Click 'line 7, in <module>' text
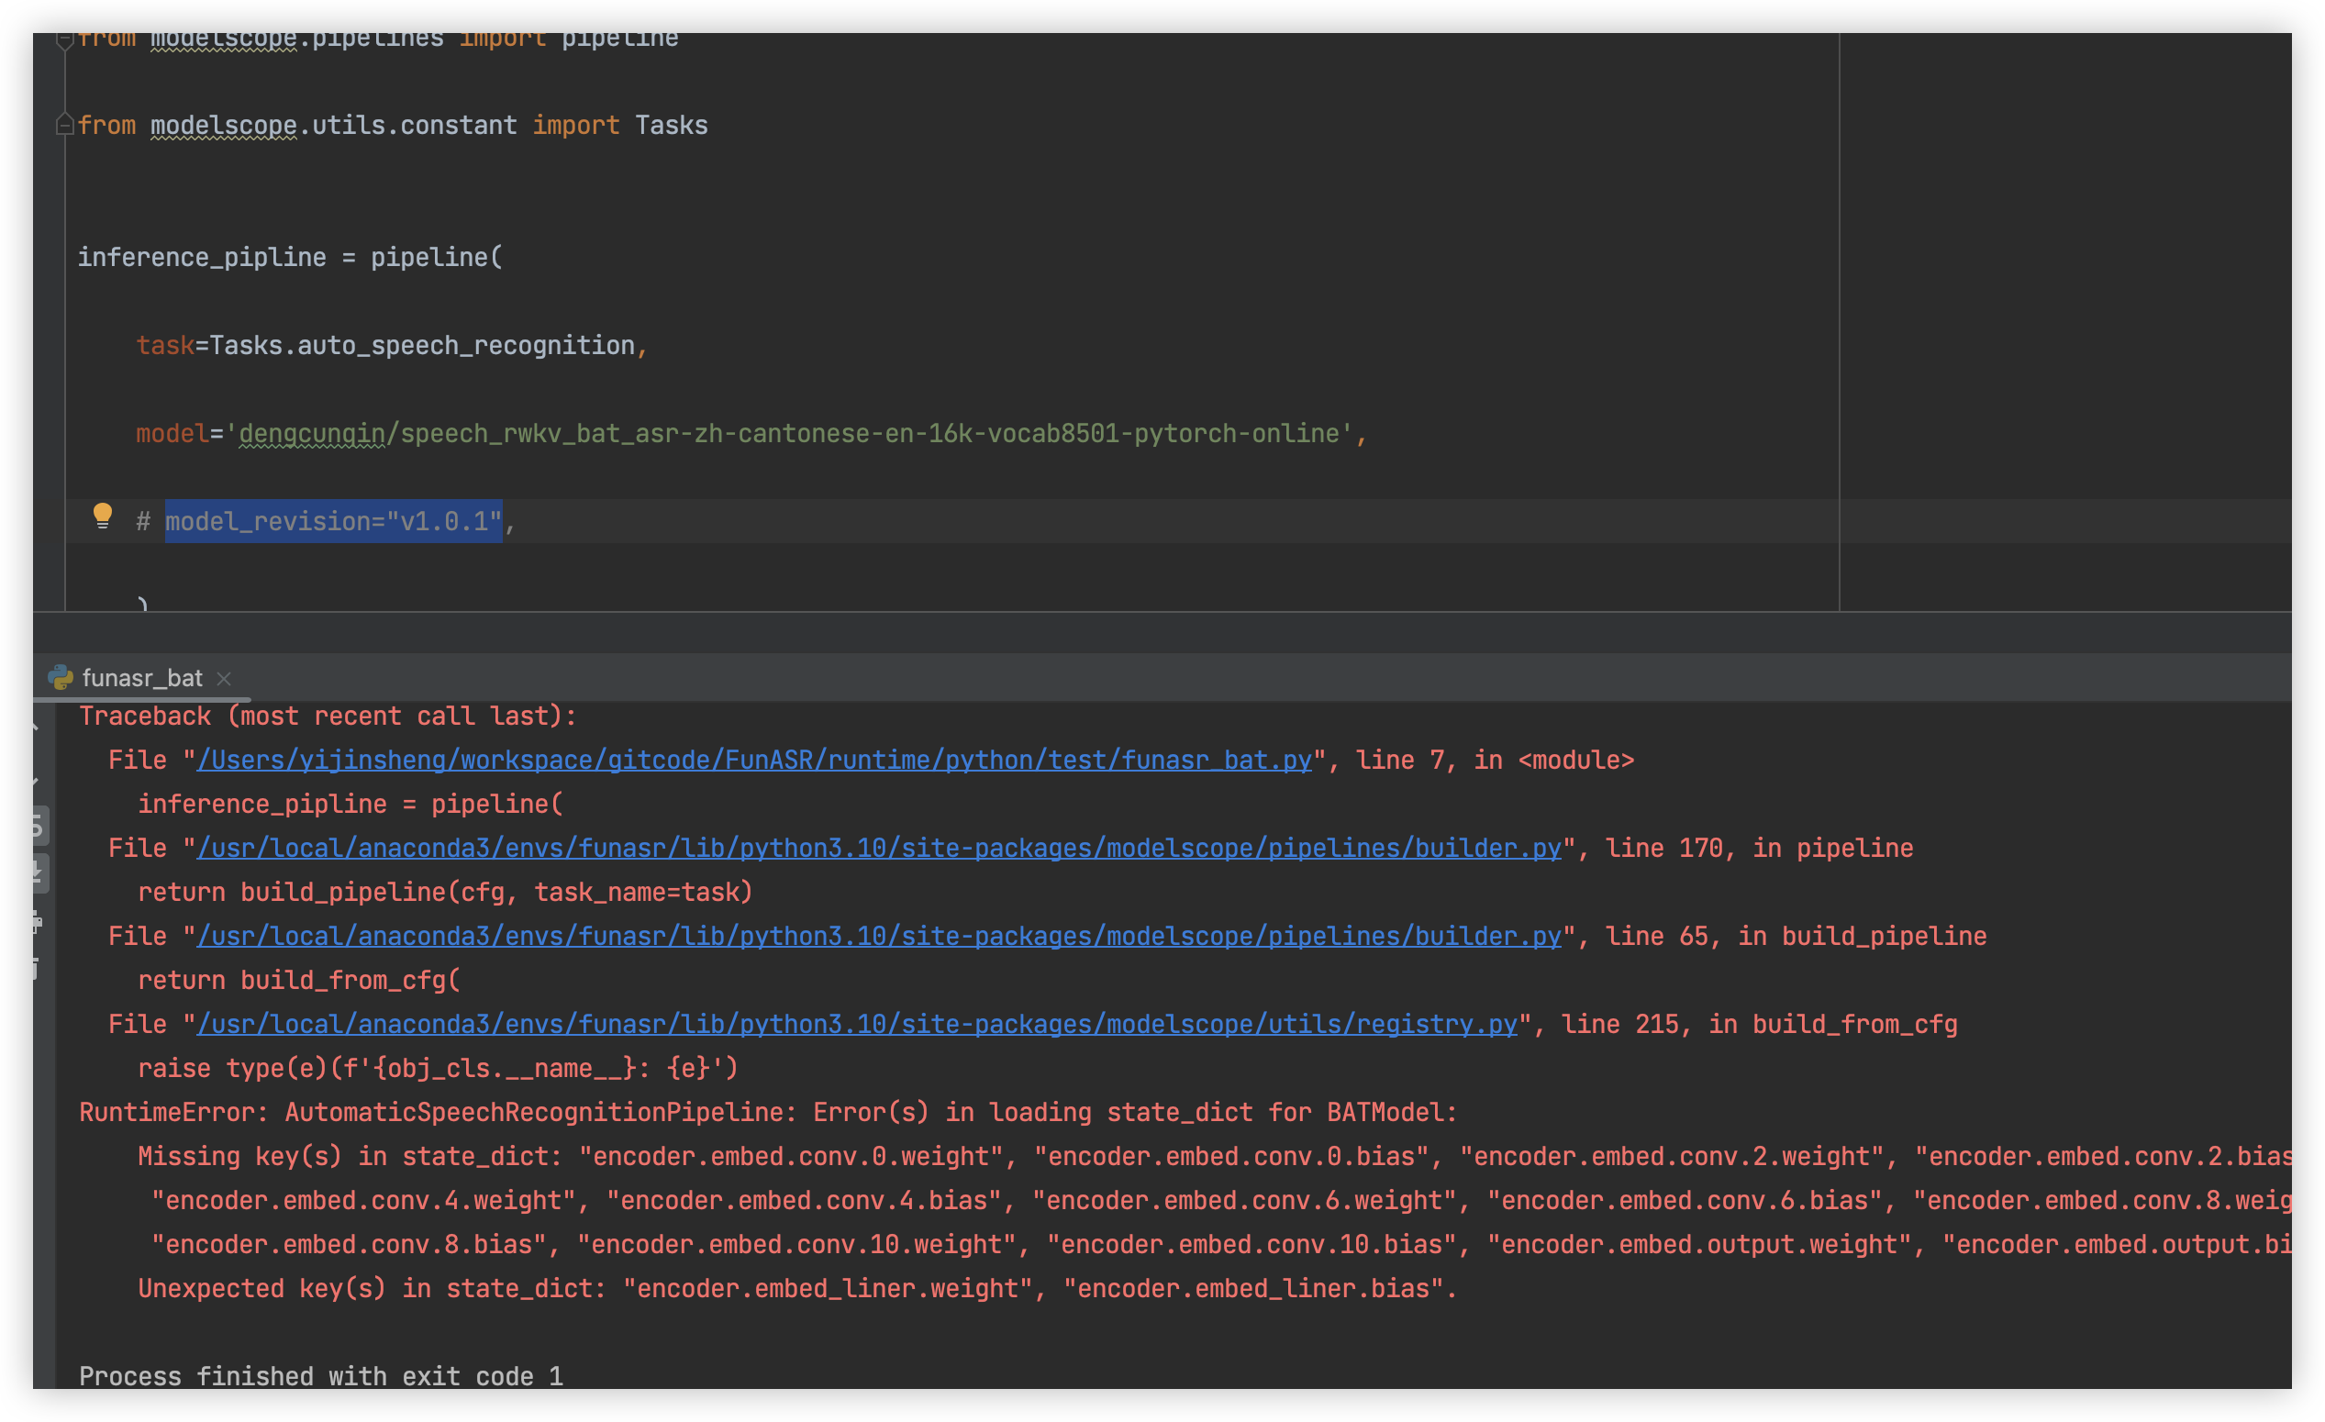 click(1495, 761)
